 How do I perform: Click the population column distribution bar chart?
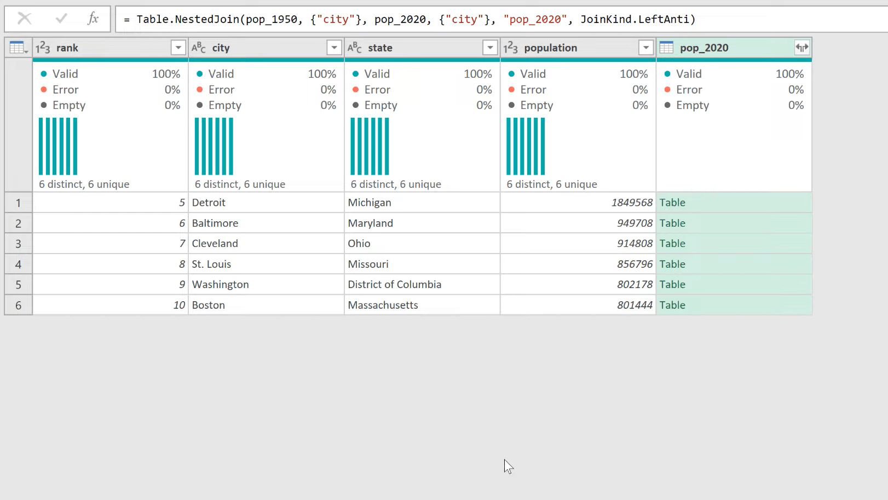pyautogui.click(x=526, y=146)
